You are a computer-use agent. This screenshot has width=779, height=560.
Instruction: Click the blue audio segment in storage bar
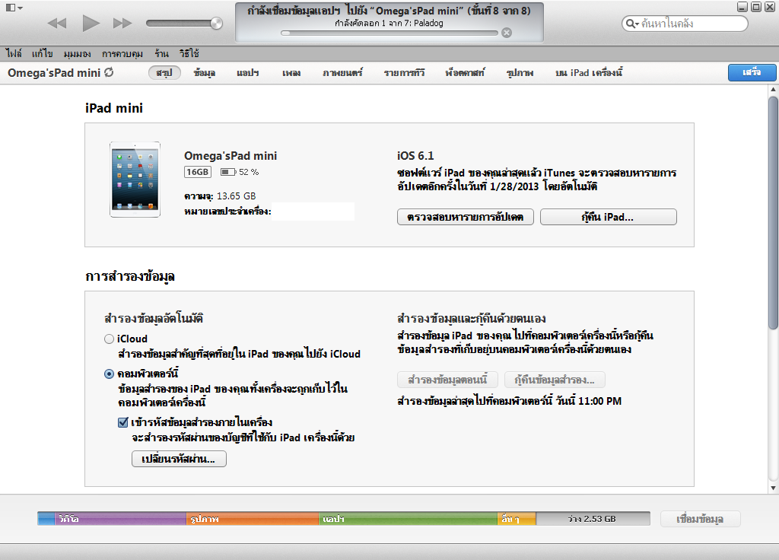tap(46, 519)
